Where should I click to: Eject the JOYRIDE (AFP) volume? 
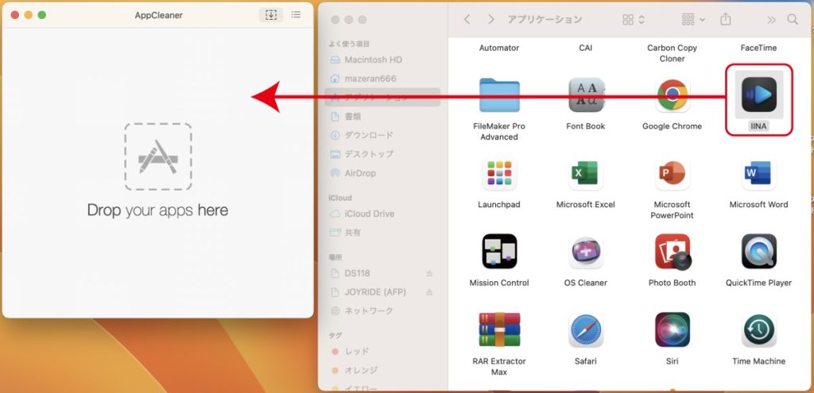429,292
